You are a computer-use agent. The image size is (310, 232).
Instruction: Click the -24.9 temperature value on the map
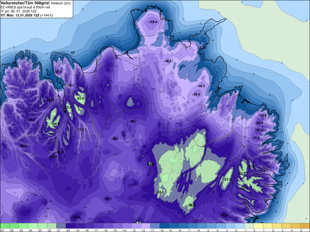coord(55,124)
